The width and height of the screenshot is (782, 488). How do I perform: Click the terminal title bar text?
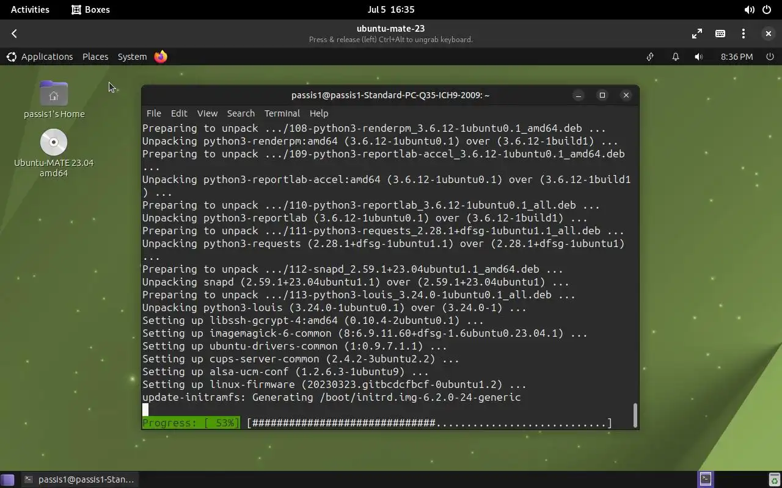pos(390,95)
